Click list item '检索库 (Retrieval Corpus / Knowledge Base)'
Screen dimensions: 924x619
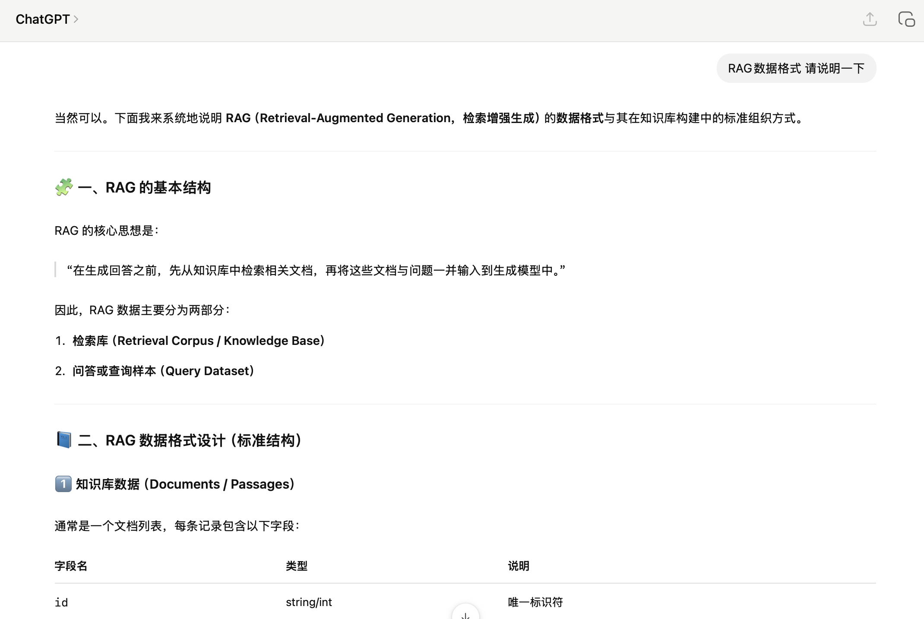click(x=198, y=341)
